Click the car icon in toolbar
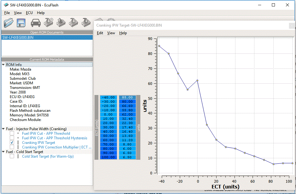296x194 pixels. (x=36, y=23)
